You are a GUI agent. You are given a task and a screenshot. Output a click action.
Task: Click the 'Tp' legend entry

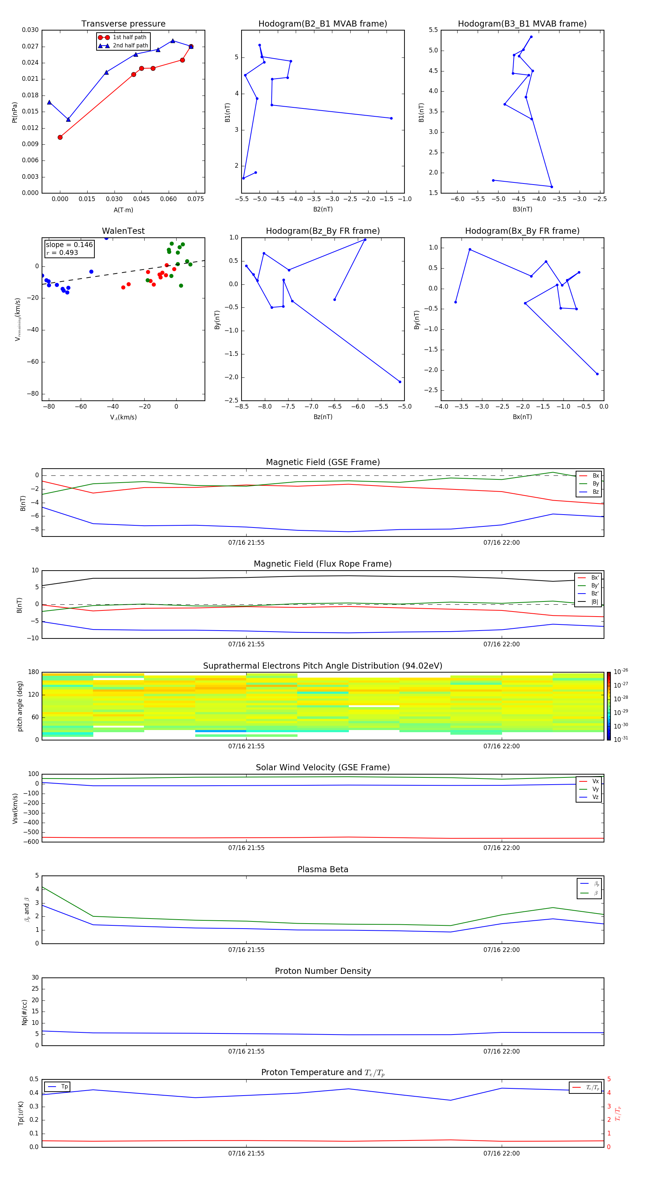[57, 1087]
